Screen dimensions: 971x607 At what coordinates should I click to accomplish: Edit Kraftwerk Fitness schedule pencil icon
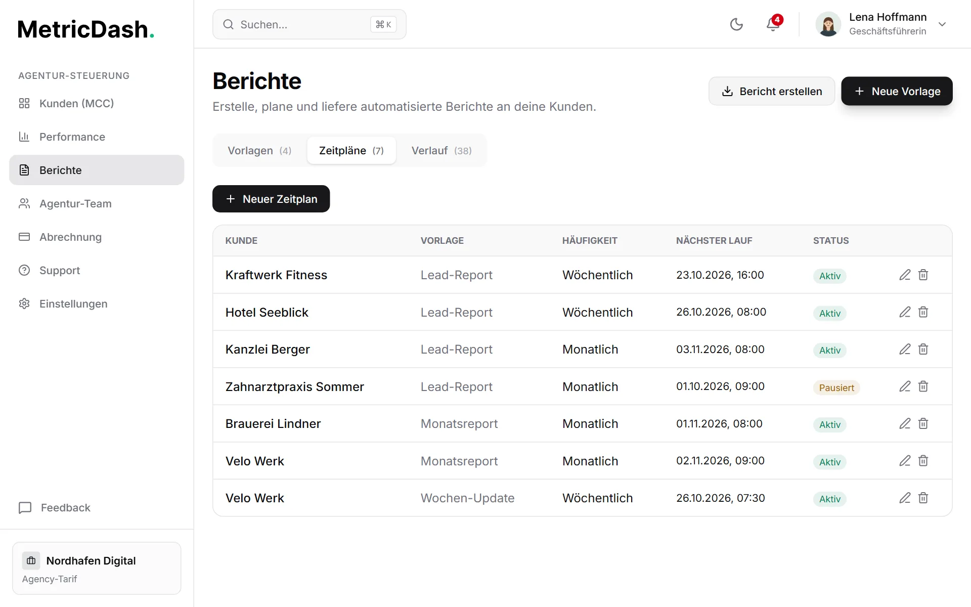(905, 275)
